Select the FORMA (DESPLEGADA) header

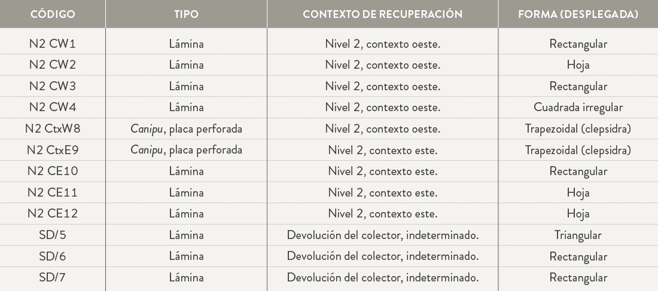click(x=578, y=14)
